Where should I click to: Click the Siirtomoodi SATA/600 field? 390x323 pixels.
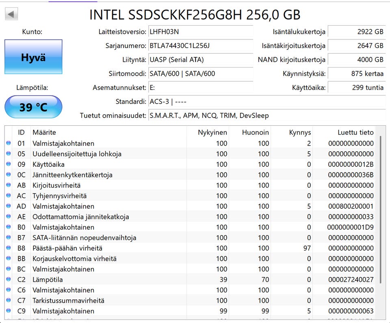point(201,74)
